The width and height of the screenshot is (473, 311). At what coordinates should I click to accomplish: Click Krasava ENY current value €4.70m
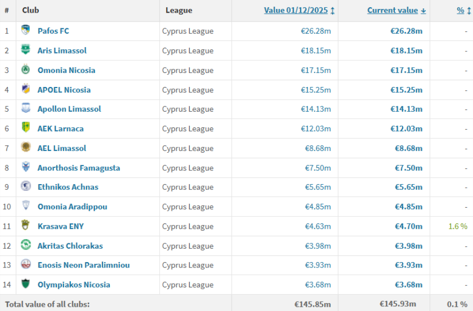(x=408, y=227)
